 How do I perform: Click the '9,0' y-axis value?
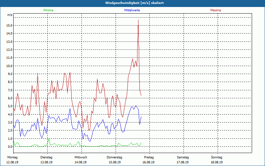[10, 74]
